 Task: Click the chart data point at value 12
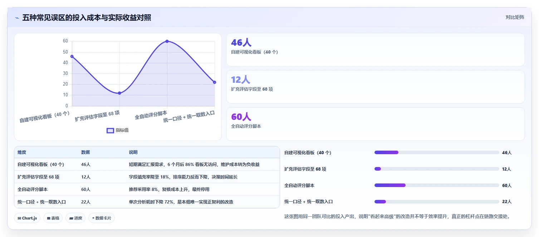119,93
